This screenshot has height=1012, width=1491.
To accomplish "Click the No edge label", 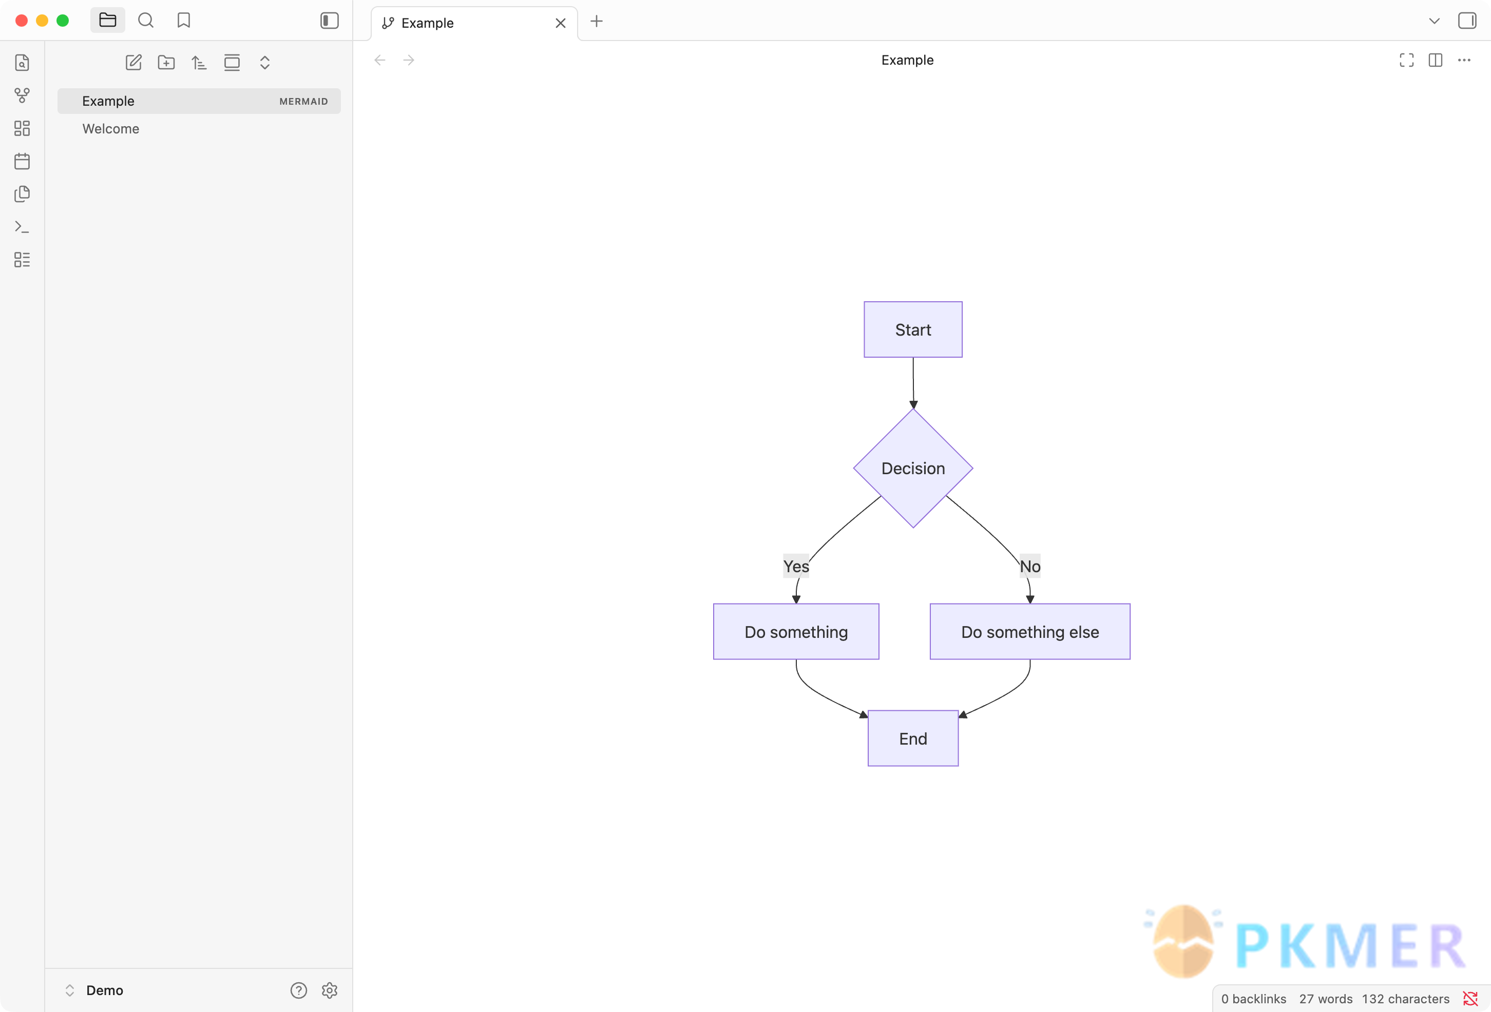I will [x=1030, y=566].
